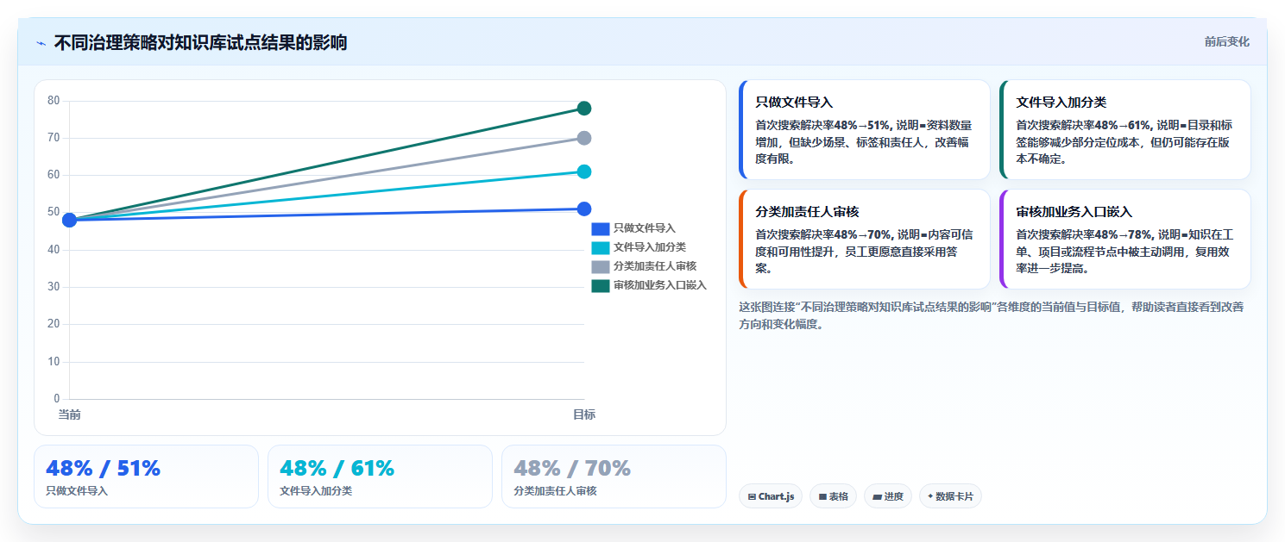The width and height of the screenshot is (1285, 542).
Task: Open the 文件导入加分类 strategy card heading
Action: [1061, 103]
